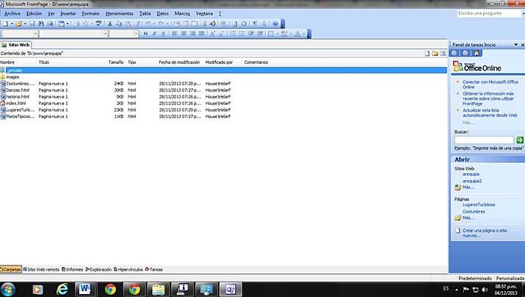525x297 pixels.
Task: Click the New Page icon above file list
Action: tap(427, 54)
